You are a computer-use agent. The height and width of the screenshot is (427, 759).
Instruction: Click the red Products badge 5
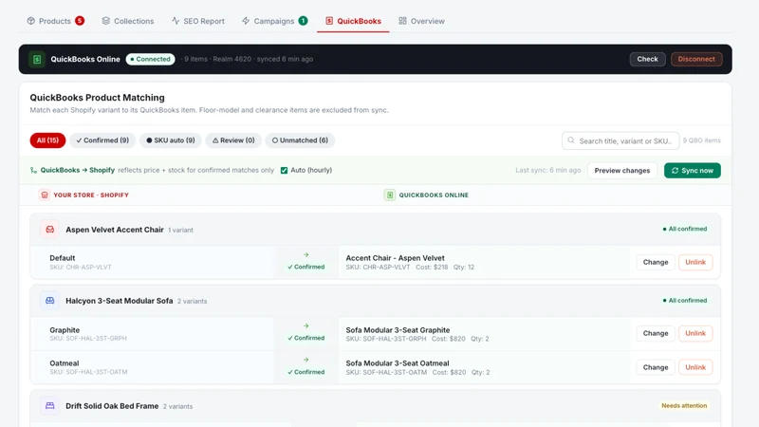tap(80, 21)
